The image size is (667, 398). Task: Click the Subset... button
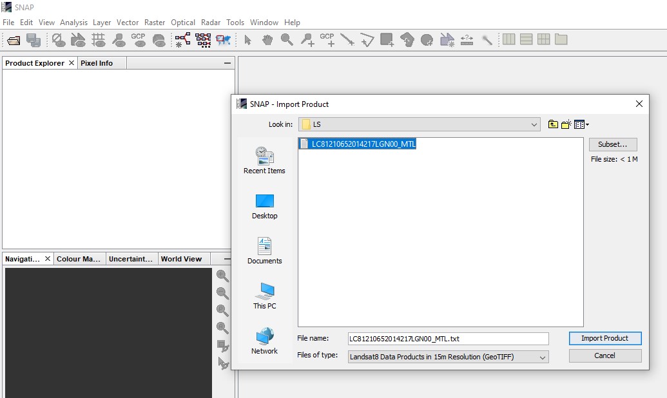coord(613,144)
